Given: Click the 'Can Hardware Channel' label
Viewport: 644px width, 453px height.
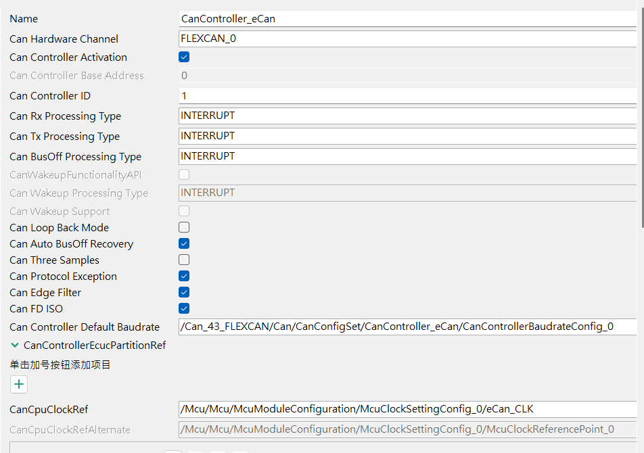Looking at the screenshot, I should pos(64,39).
